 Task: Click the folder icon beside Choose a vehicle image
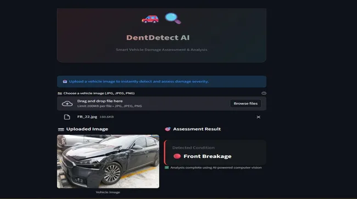click(x=60, y=93)
